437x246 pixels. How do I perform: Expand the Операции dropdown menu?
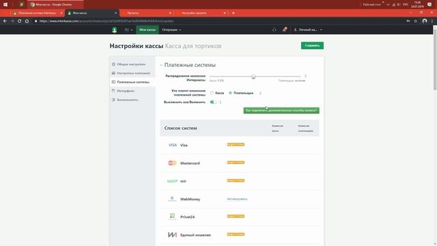171,29
